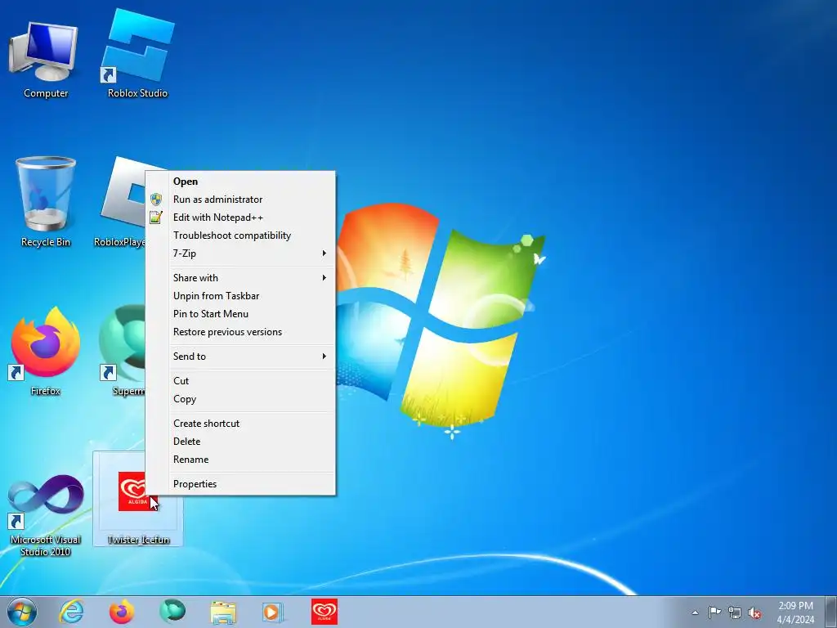Screen dimensions: 837x628
Task: Select Microsoft Visual Studio 2010 desktop shortcut
Action: point(46,515)
